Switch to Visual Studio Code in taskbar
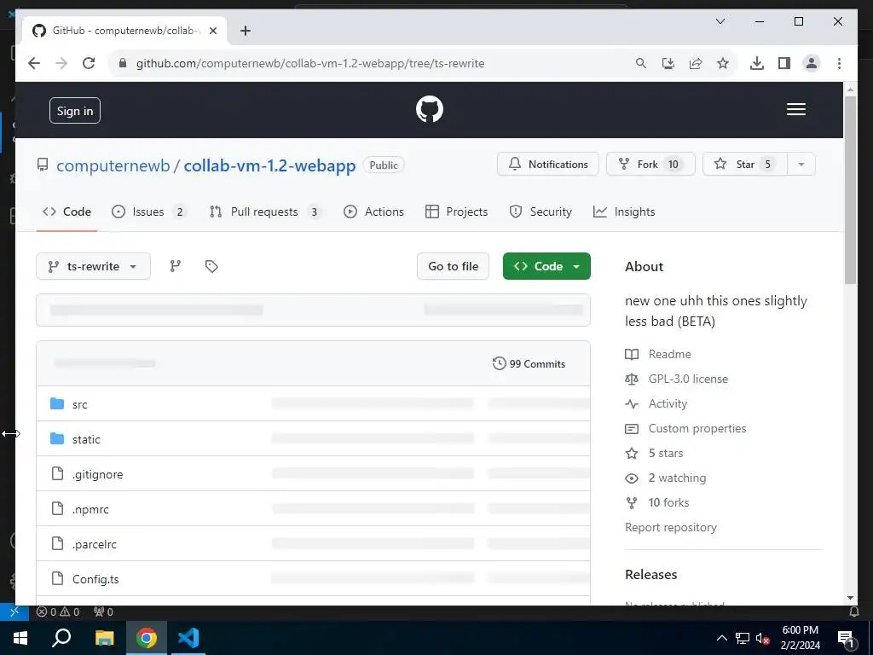Viewport: 873px width, 655px height. click(x=188, y=638)
